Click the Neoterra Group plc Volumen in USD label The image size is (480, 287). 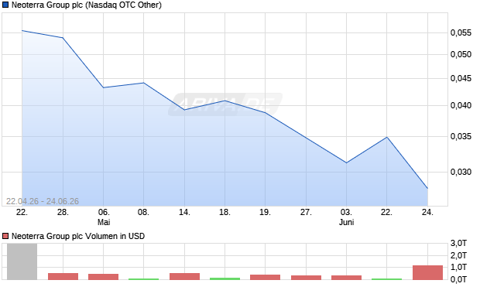click(78, 236)
